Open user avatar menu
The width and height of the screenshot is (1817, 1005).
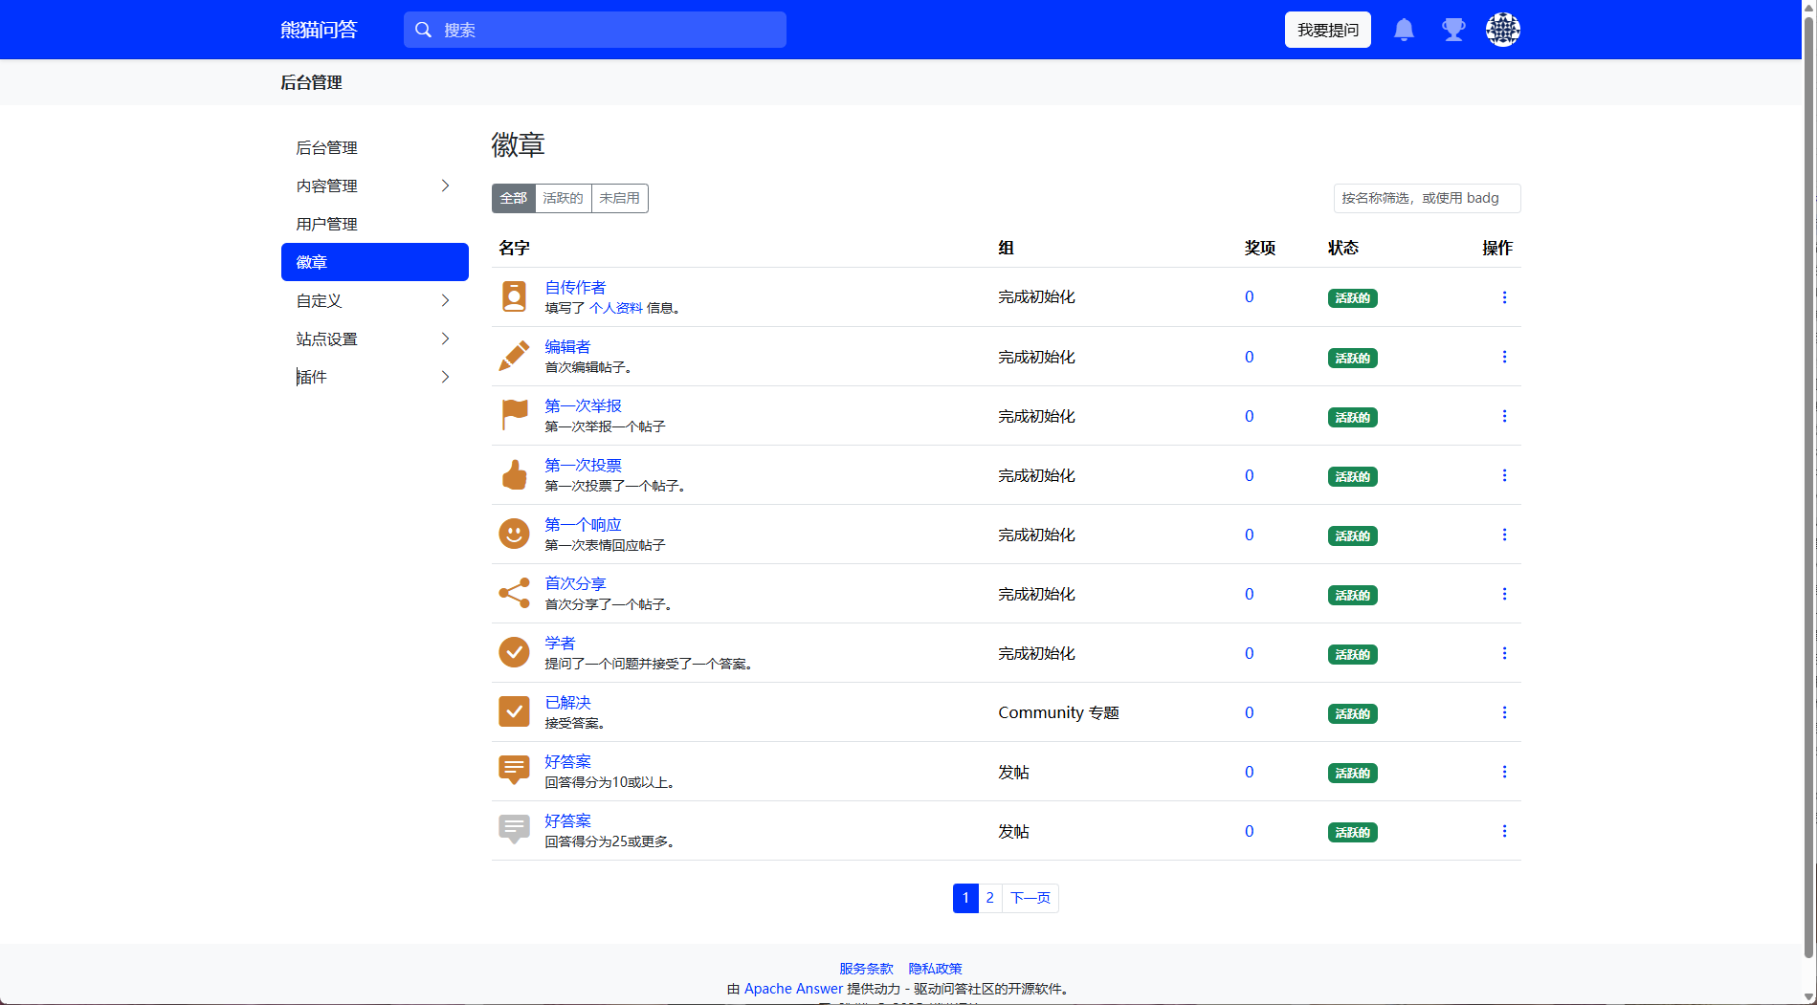[1503, 30]
